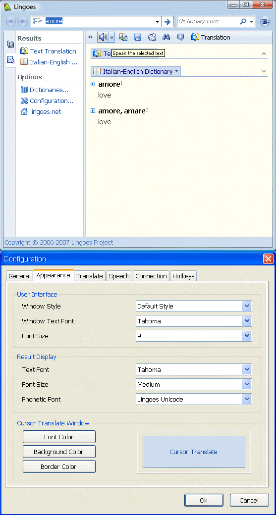Click the Translation toolbar button
The width and height of the screenshot is (276, 515).
[x=211, y=37]
